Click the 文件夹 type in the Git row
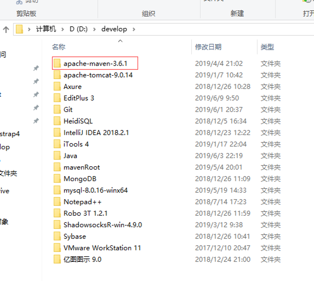The image size is (314, 281). [270, 110]
